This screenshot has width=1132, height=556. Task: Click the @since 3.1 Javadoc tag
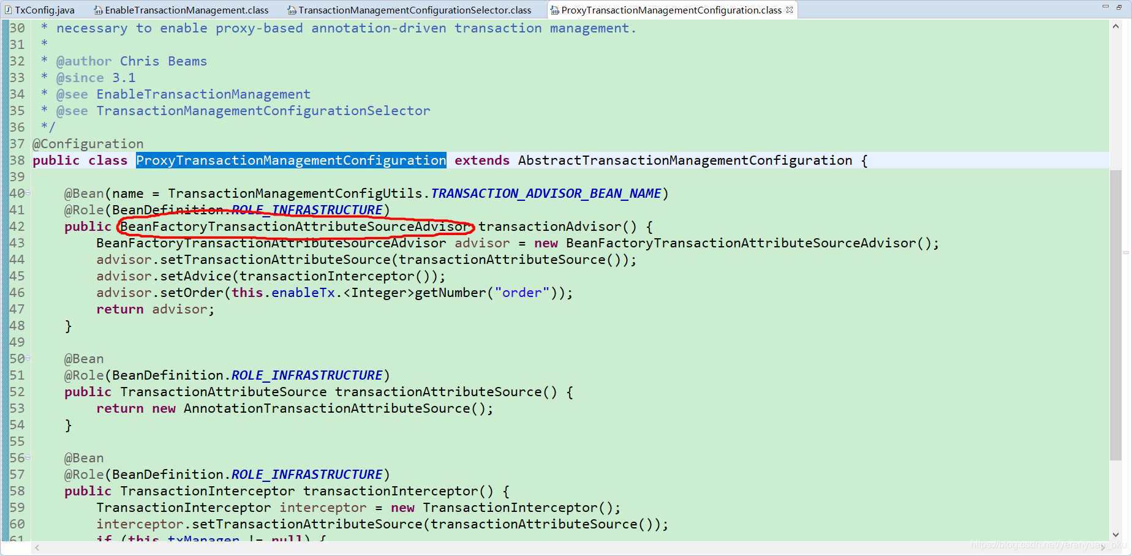click(96, 78)
